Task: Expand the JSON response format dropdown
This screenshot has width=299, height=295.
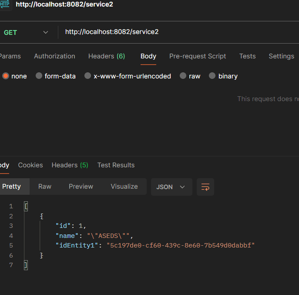Action: pos(171,187)
